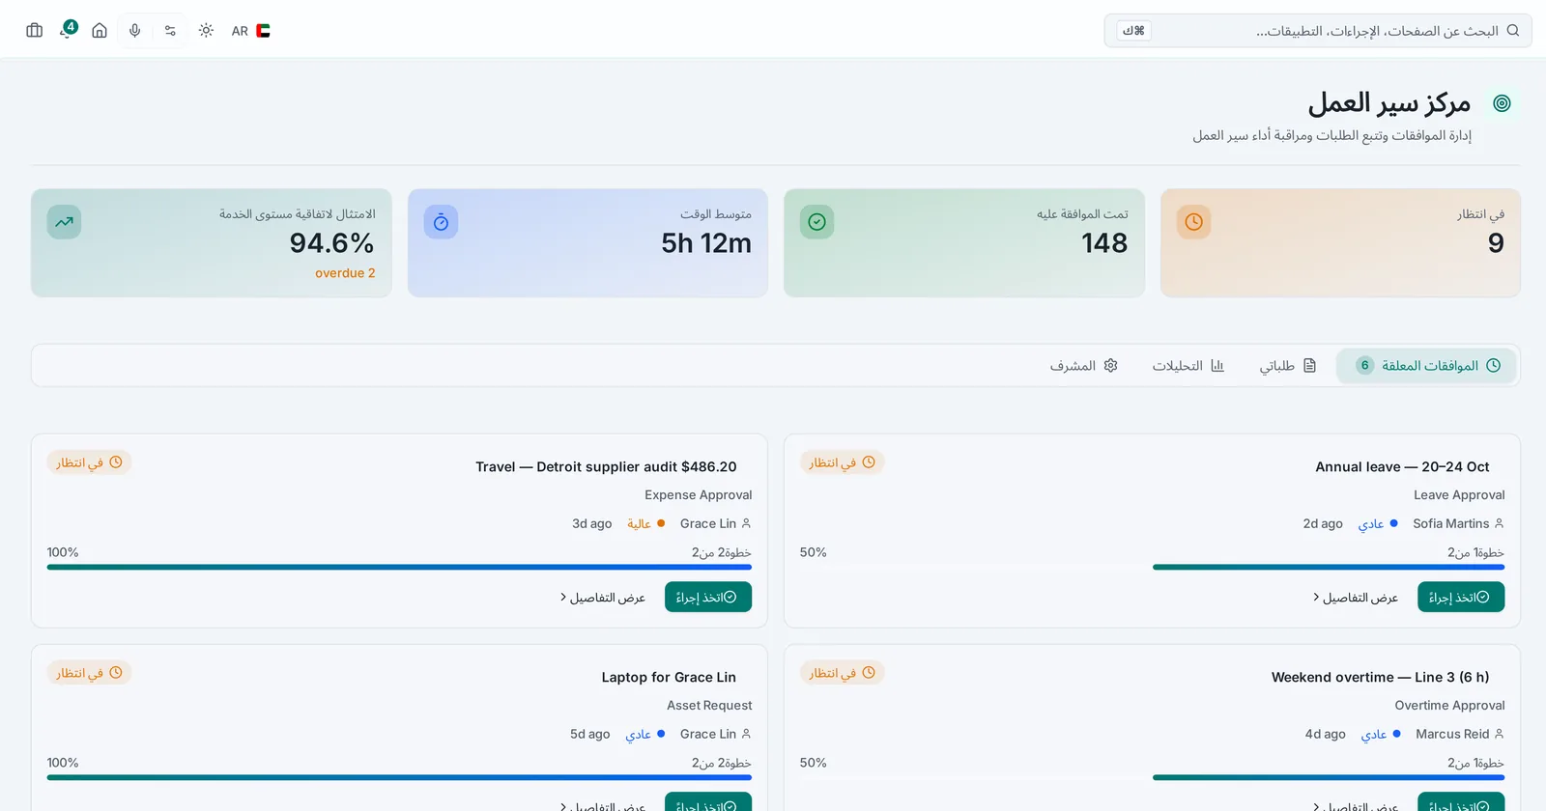Open the التحليلات tab
Screen dimensions: 1546x811
pyautogui.click(x=1188, y=366)
